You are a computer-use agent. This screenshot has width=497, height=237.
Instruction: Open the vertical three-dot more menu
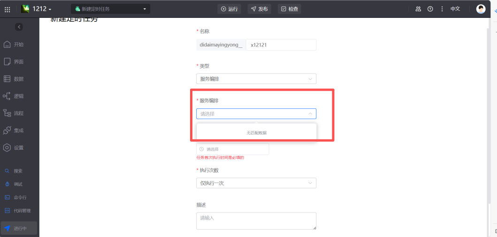[x=442, y=9]
